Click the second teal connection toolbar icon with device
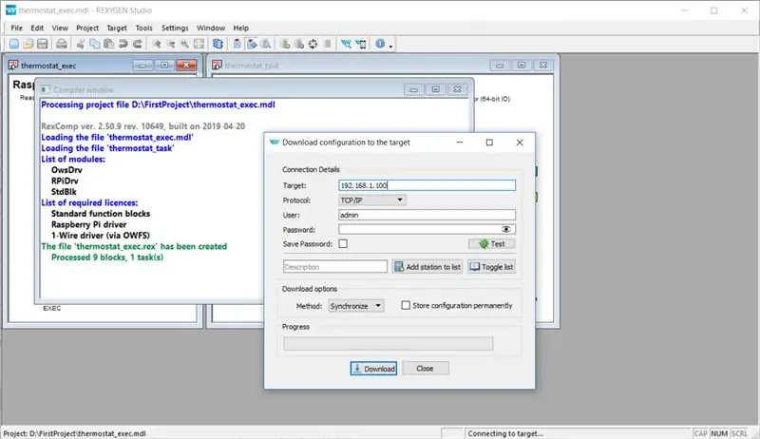This screenshot has height=439, width=760. tap(361, 44)
